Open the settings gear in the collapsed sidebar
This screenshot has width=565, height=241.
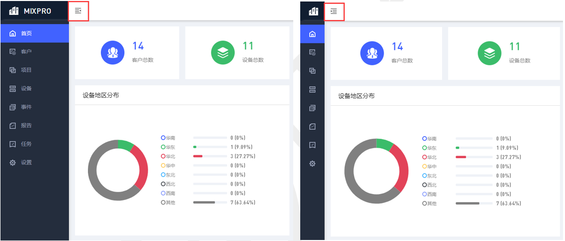click(x=312, y=164)
